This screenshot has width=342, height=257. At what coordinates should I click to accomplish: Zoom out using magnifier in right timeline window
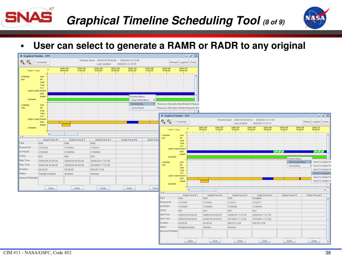tap(169, 121)
